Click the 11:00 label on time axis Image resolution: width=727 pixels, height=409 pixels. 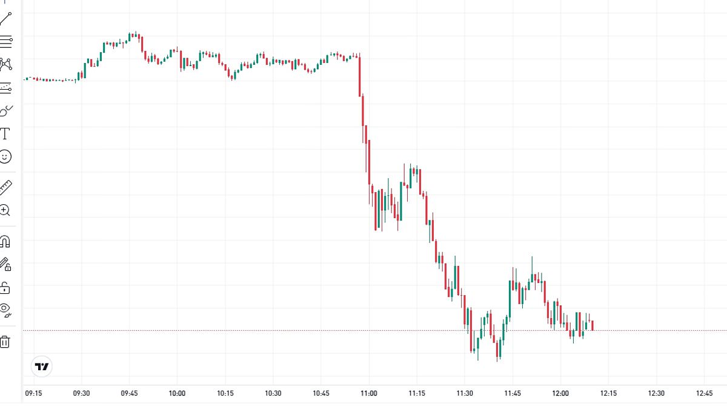[x=370, y=392]
